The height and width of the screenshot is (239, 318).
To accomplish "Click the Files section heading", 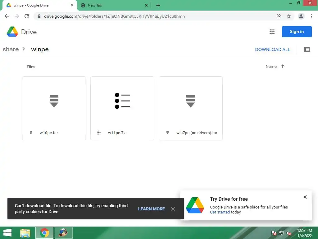I will (x=31, y=67).
